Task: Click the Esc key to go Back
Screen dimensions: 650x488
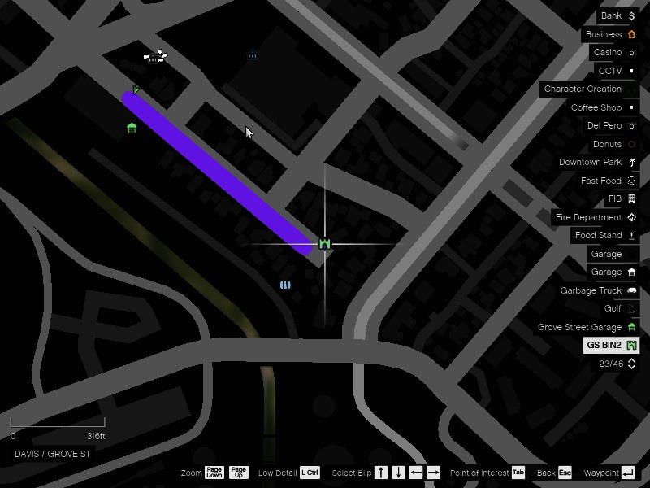Action: (x=565, y=473)
